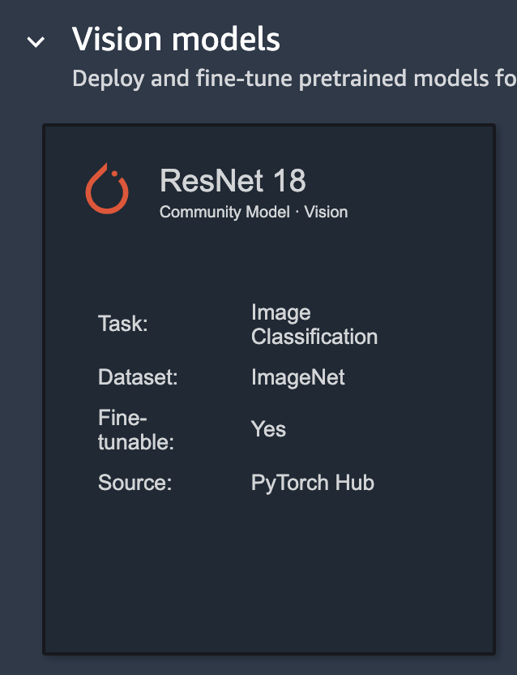Click the word Vision in card subtitle
The height and width of the screenshot is (675, 517).
326,212
